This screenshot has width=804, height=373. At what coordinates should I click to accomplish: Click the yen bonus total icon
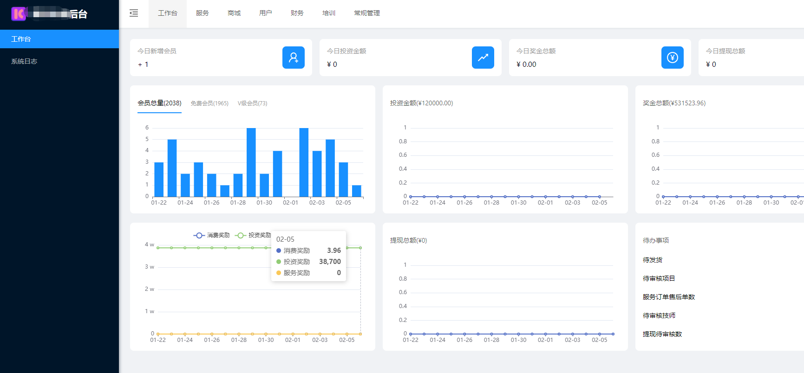pyautogui.click(x=673, y=58)
